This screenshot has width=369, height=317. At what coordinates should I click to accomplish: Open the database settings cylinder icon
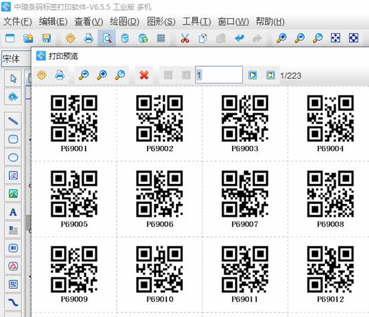click(x=125, y=38)
